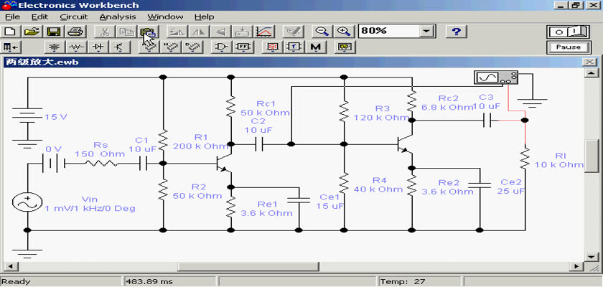
Task: Select the oscilloscope instrument in circuit
Action: click(496, 77)
